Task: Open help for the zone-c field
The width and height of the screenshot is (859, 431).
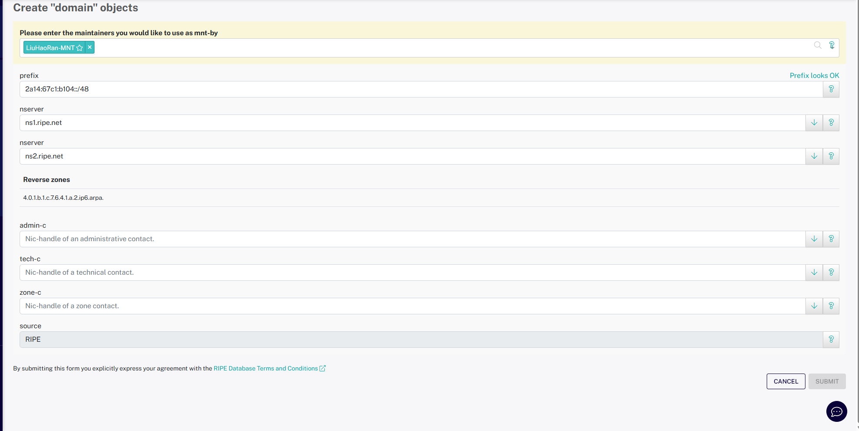Action: pyautogui.click(x=831, y=306)
